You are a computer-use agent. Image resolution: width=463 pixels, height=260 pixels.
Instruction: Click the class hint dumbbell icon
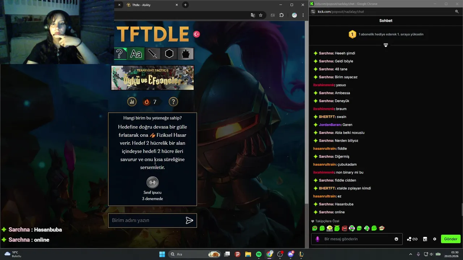[152, 182]
